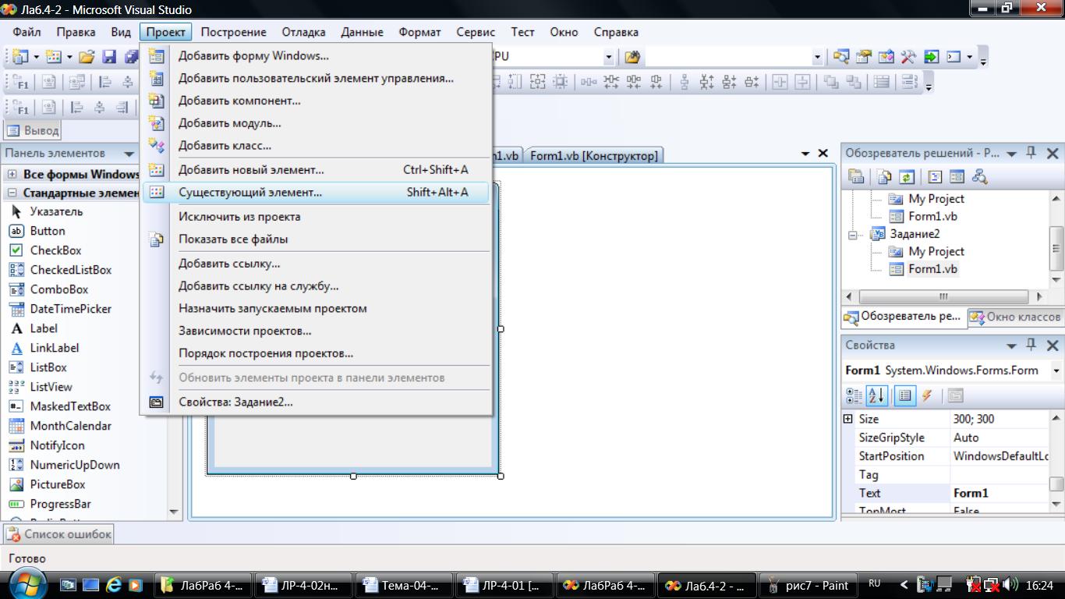The image size is (1065, 599).
Task: Click the Command Window toolbar icon
Action: 954,57
